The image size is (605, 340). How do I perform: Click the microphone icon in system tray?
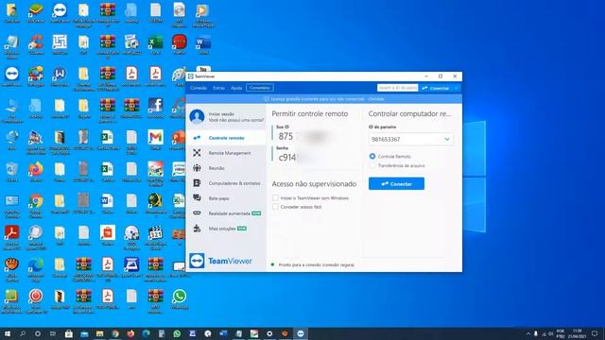click(x=536, y=333)
